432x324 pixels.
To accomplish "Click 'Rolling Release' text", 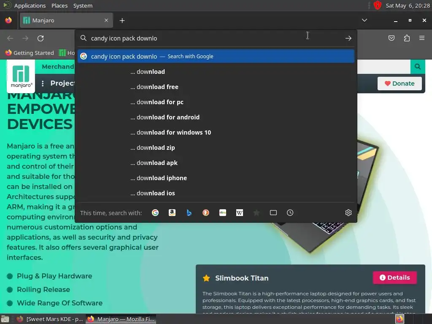I will 43,289.
